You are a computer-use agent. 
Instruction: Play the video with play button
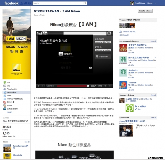(x=39, y=86)
